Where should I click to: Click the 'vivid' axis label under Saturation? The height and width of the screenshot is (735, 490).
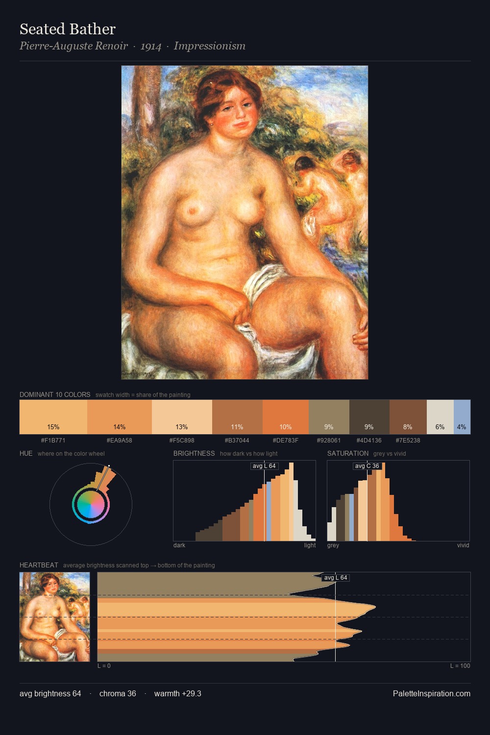[x=463, y=545]
